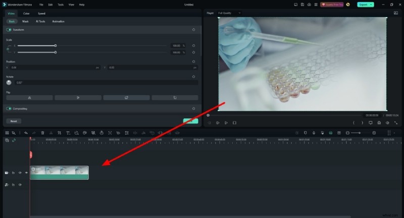
Task: Switch to the Color tab
Action: click(26, 14)
